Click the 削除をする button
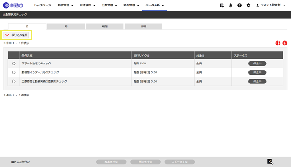Screen dimensions: 291x167 [145, 162]
